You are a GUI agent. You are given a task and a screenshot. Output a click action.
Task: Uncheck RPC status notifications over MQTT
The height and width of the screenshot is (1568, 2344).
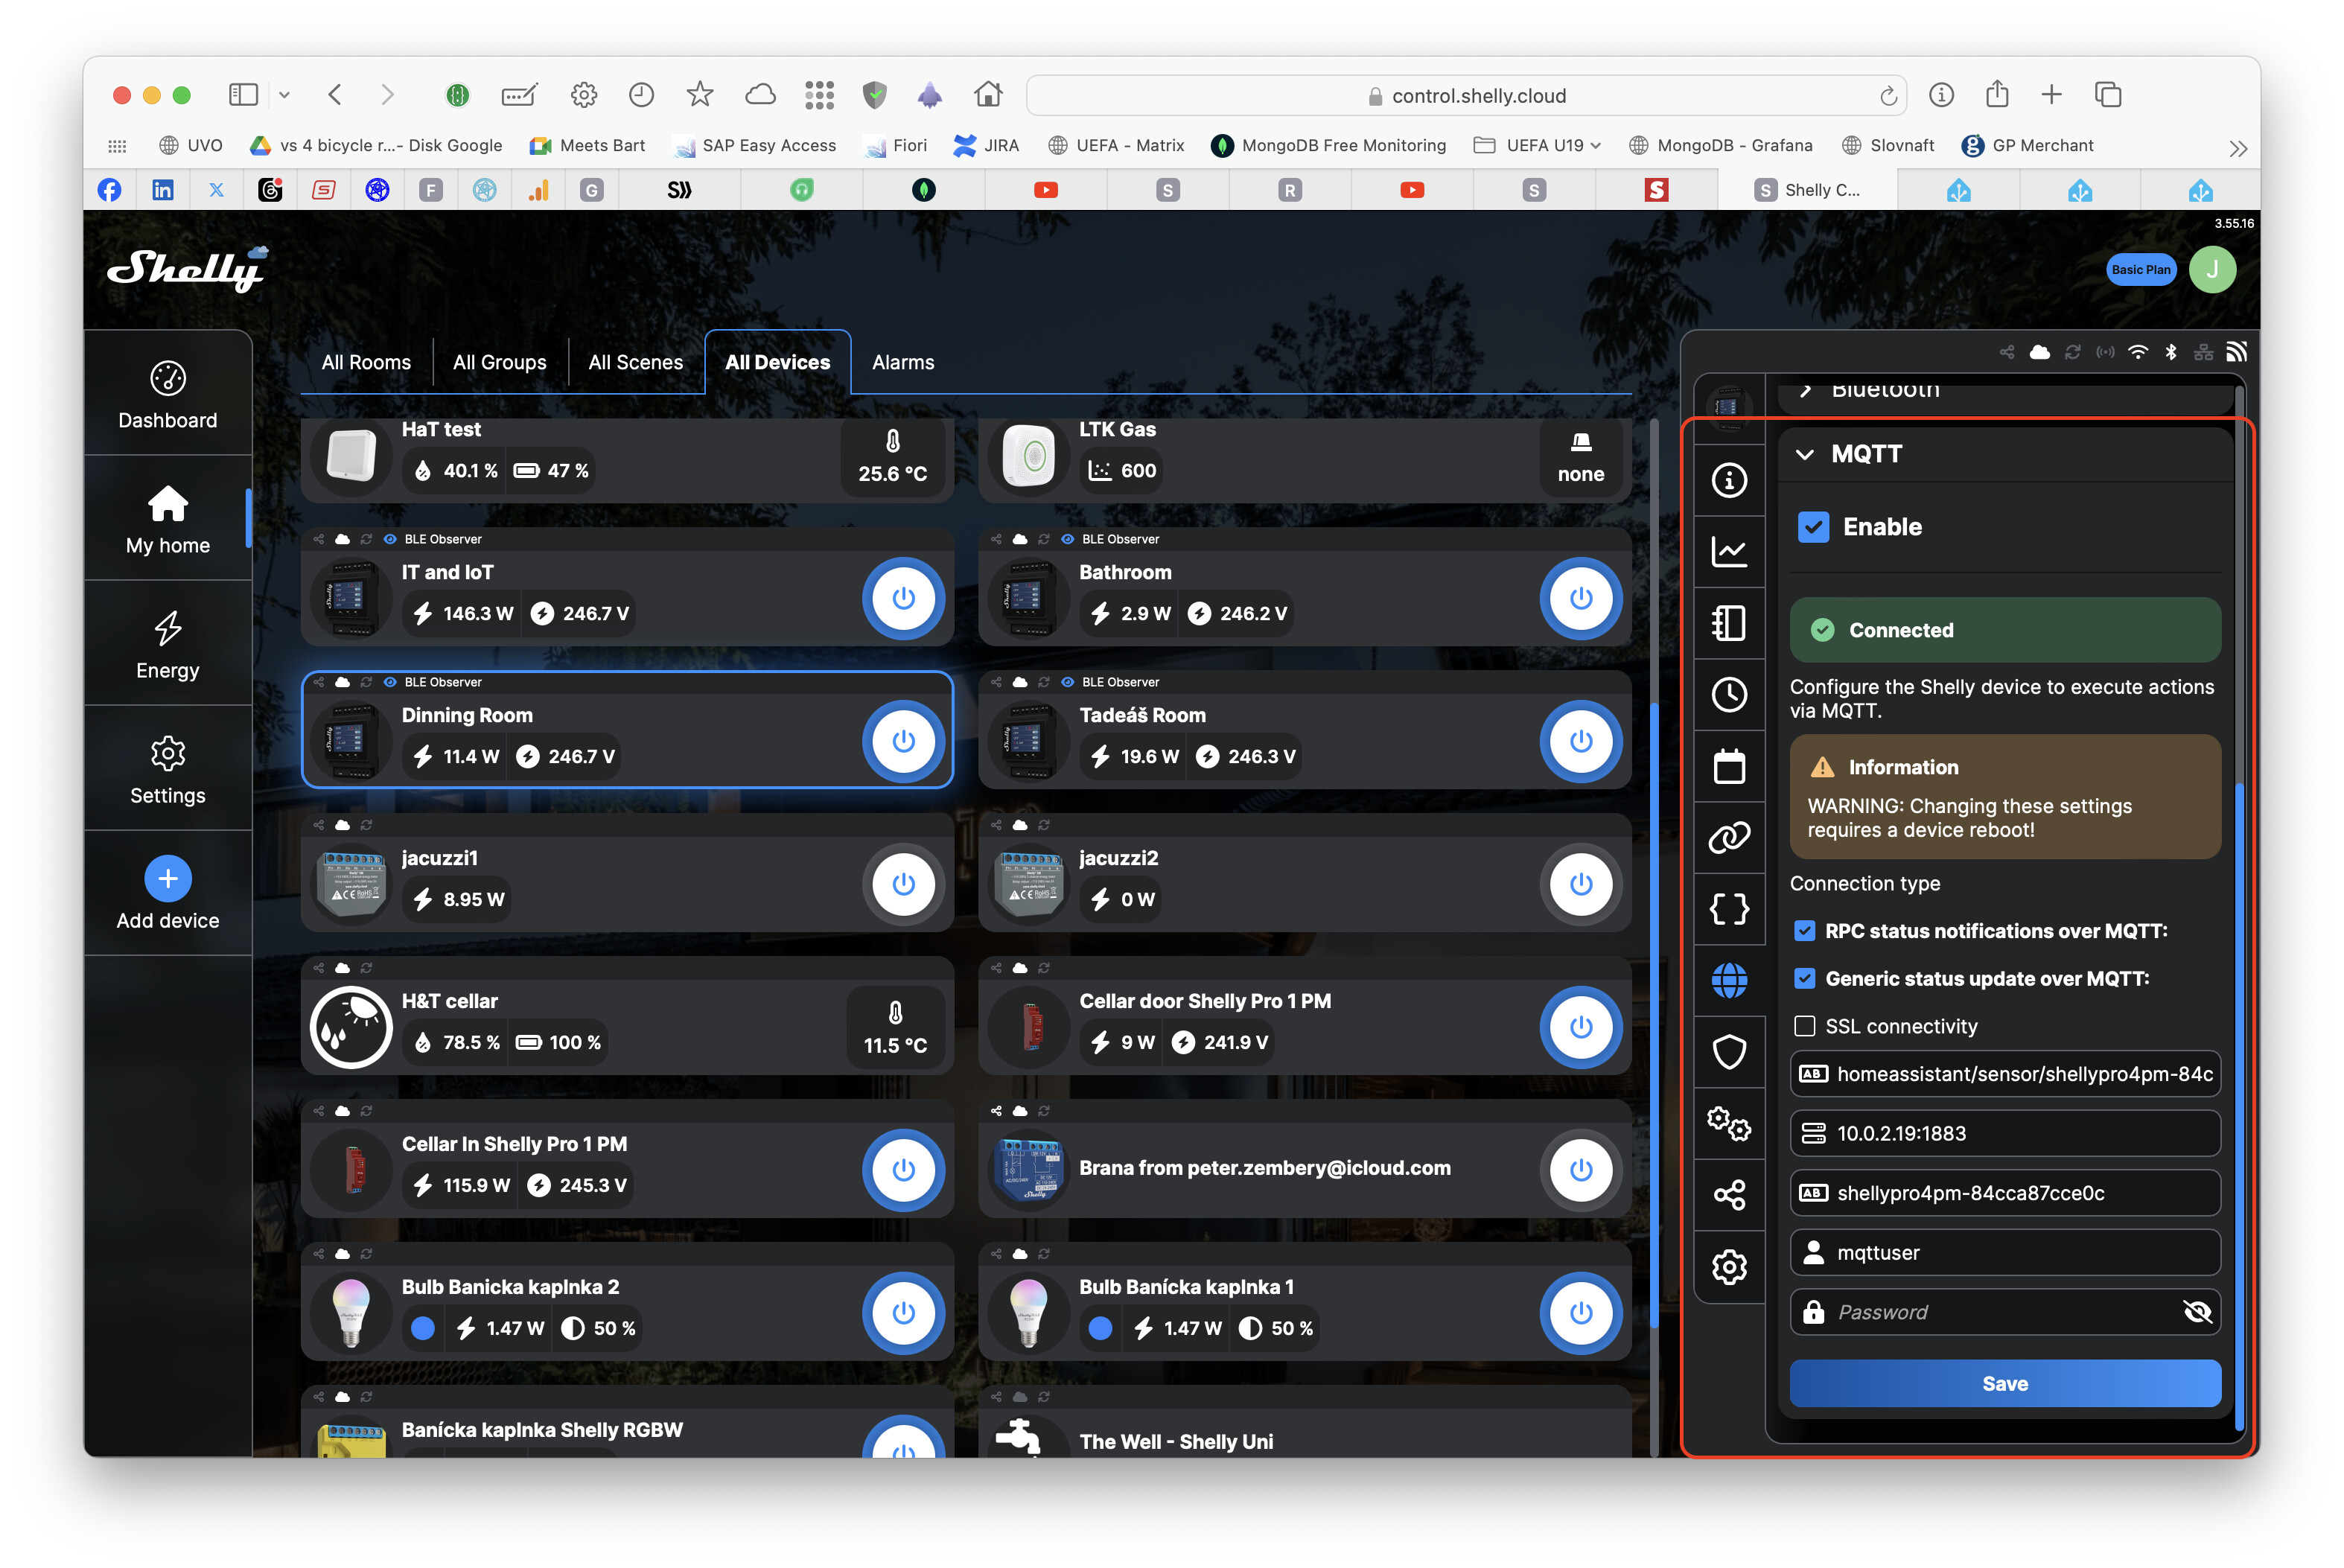click(x=1805, y=931)
